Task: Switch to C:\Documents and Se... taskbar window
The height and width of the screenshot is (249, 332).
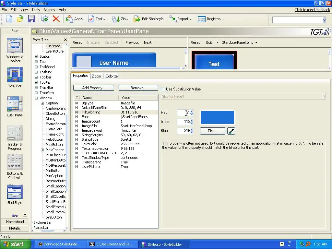Action: (112, 244)
